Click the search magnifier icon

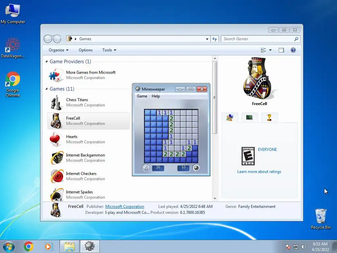point(296,39)
